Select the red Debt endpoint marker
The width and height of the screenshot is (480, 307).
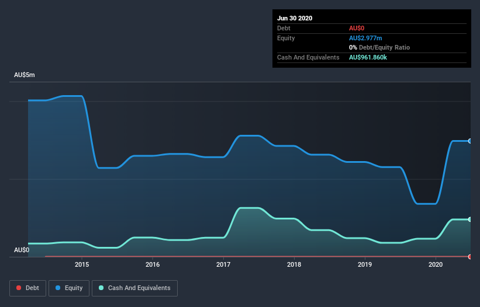470,257
